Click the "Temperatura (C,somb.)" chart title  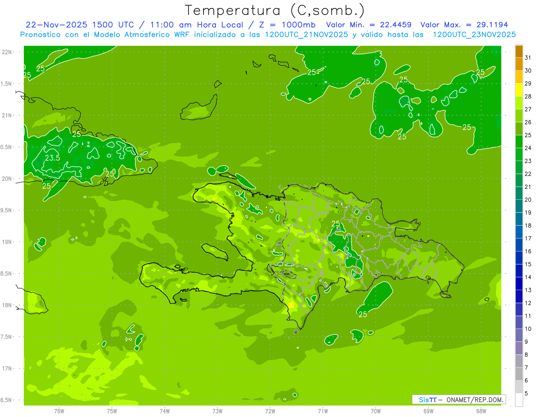pyautogui.click(x=274, y=10)
